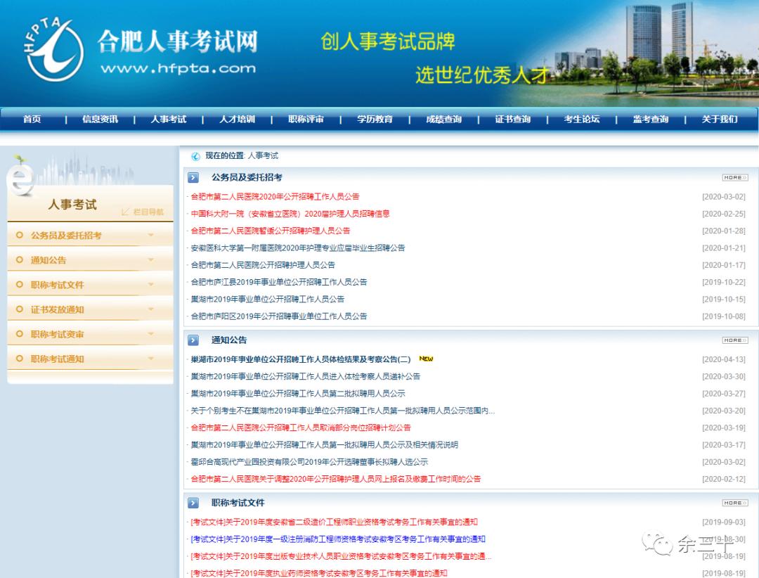Click the blue arrow icon of 通知公告 section header

point(193,340)
